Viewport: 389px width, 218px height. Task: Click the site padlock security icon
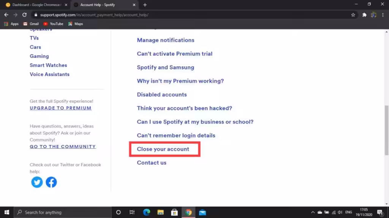(36, 15)
